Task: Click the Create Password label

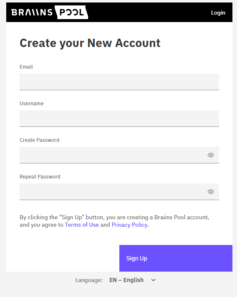Action: tap(39, 140)
